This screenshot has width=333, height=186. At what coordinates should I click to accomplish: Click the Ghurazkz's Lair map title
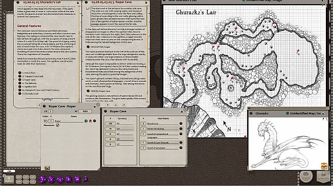tap(196, 12)
